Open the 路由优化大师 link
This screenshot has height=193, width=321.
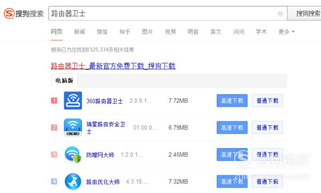pos(103,182)
